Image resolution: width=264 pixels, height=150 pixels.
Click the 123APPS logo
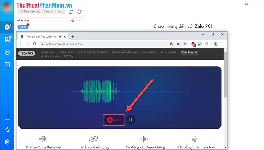(x=27, y=53)
